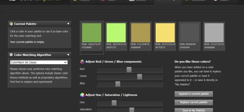The height and width of the screenshot is (112, 244).
Task: Collapse the Color Matching Algorithm panel arrow
Action: [x=68, y=55]
